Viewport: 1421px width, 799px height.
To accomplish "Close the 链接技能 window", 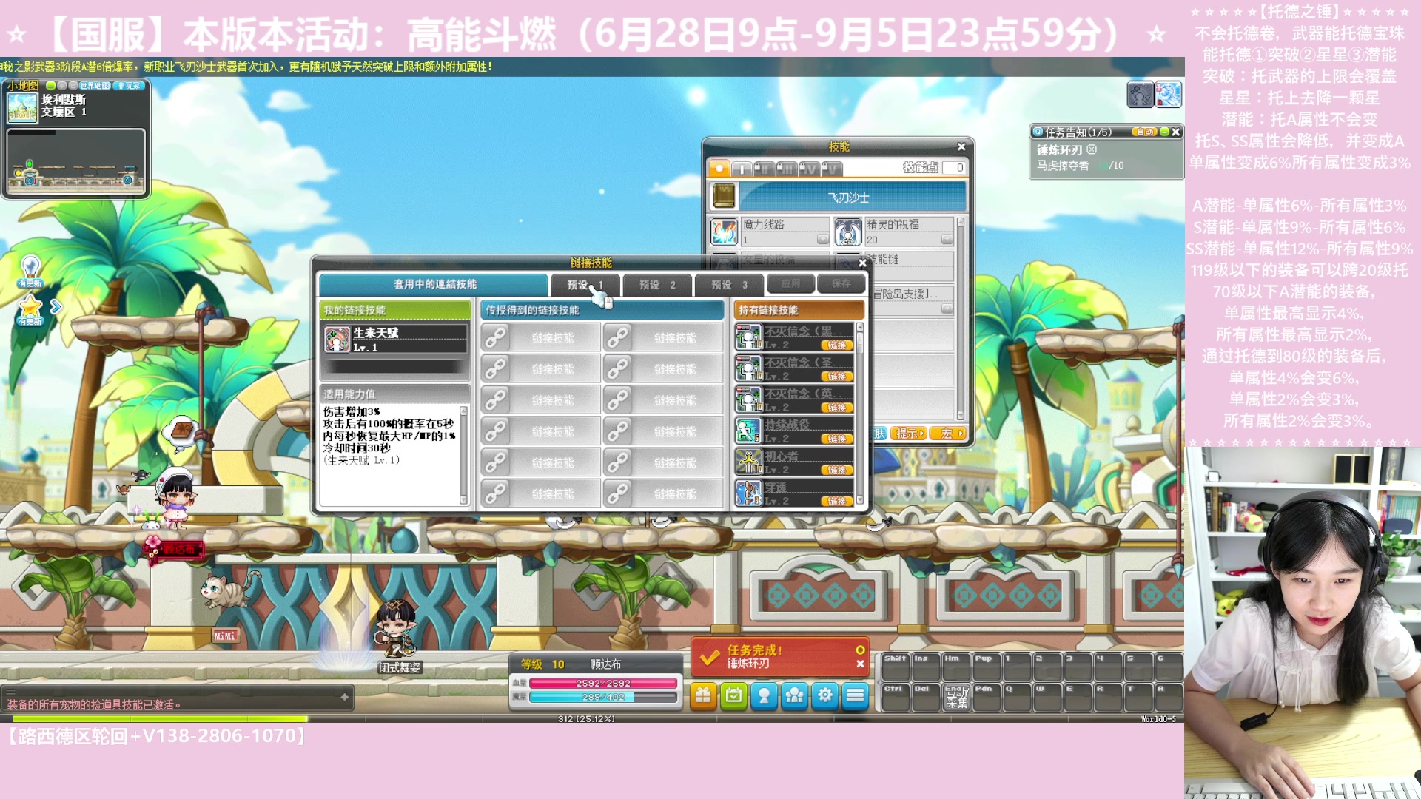I will pyautogui.click(x=862, y=263).
